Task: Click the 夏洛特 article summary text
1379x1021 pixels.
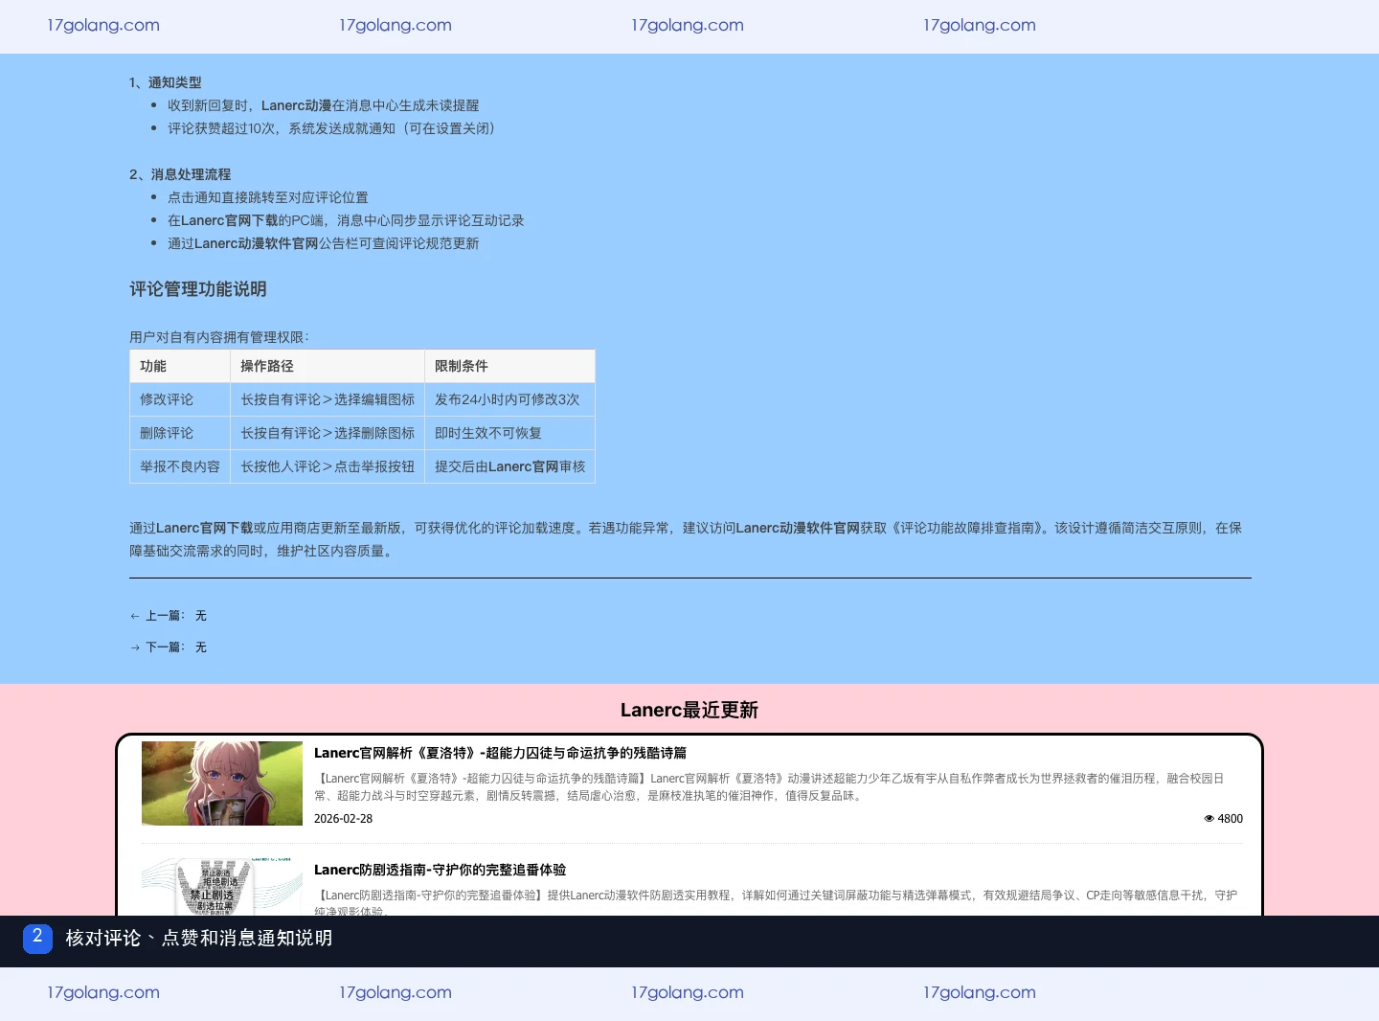Action: click(x=771, y=787)
